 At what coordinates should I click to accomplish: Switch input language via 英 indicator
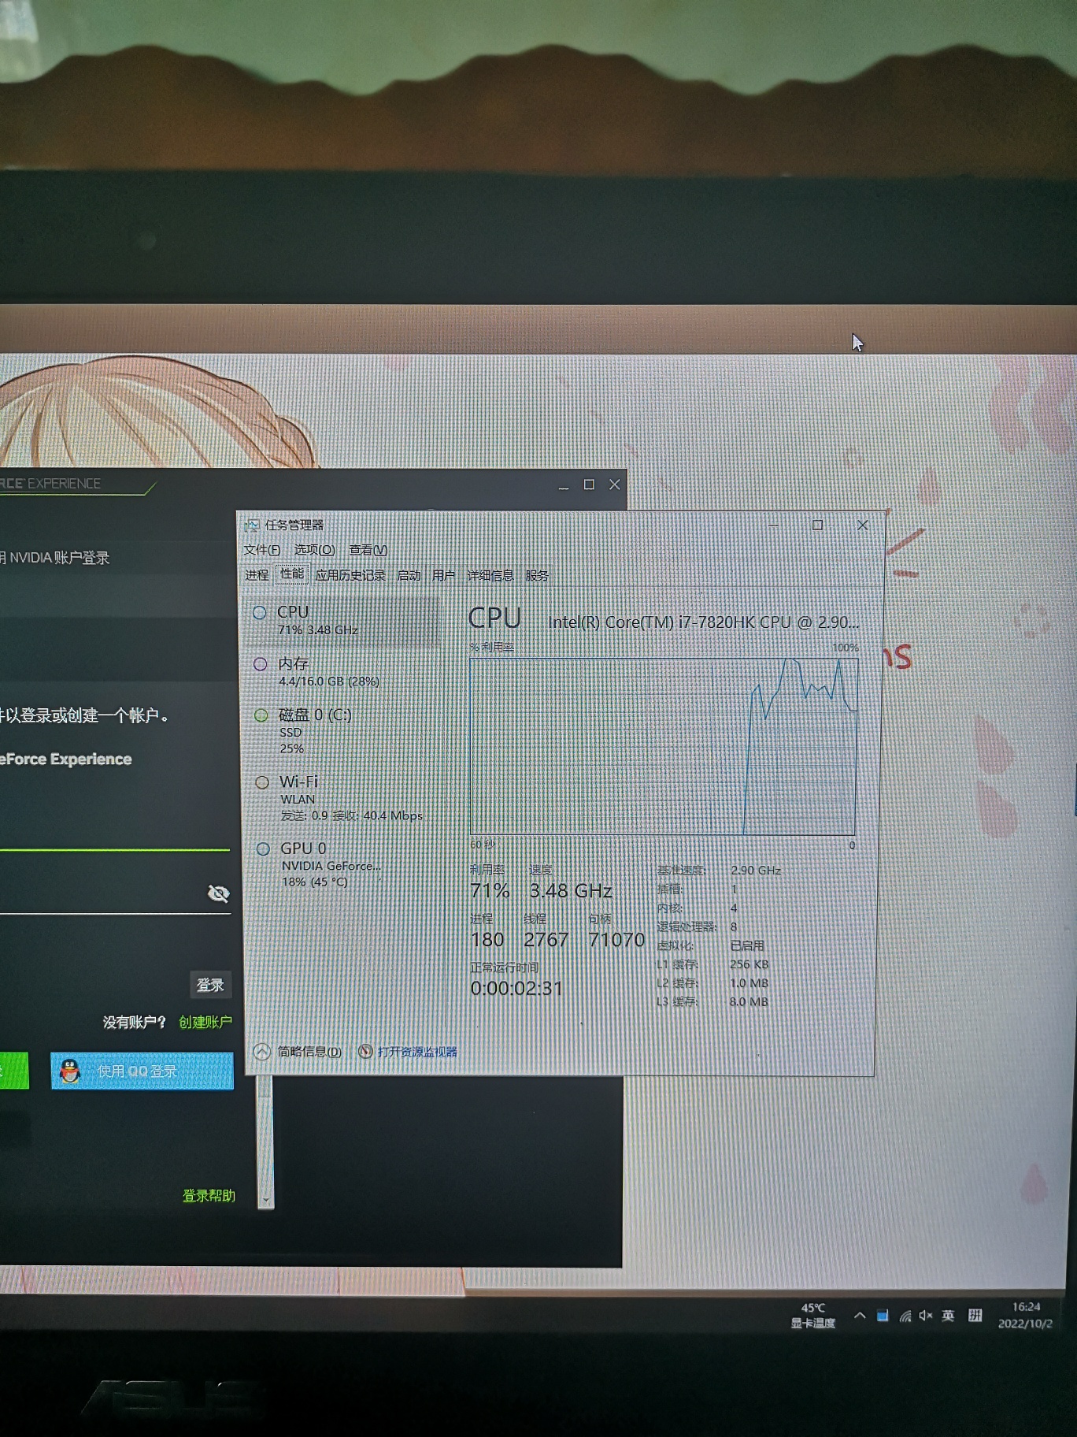[949, 1315]
